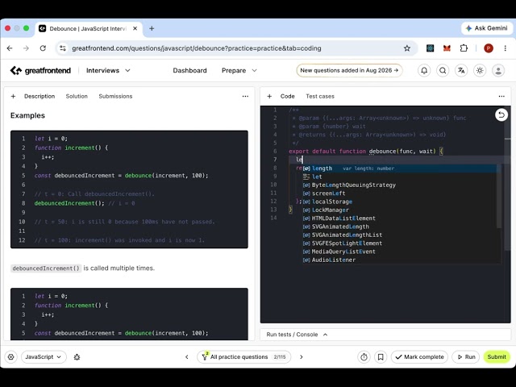Open left panel three-dot options
Screen dimensions: 516x387
(x=245, y=96)
